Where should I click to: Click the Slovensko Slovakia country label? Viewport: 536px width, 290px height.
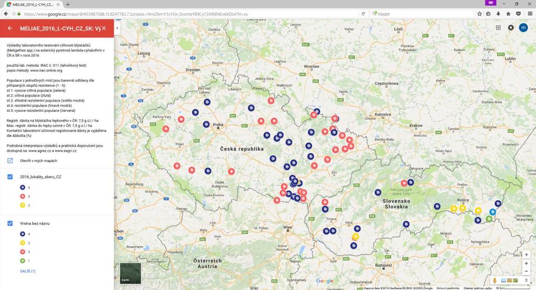(x=396, y=204)
